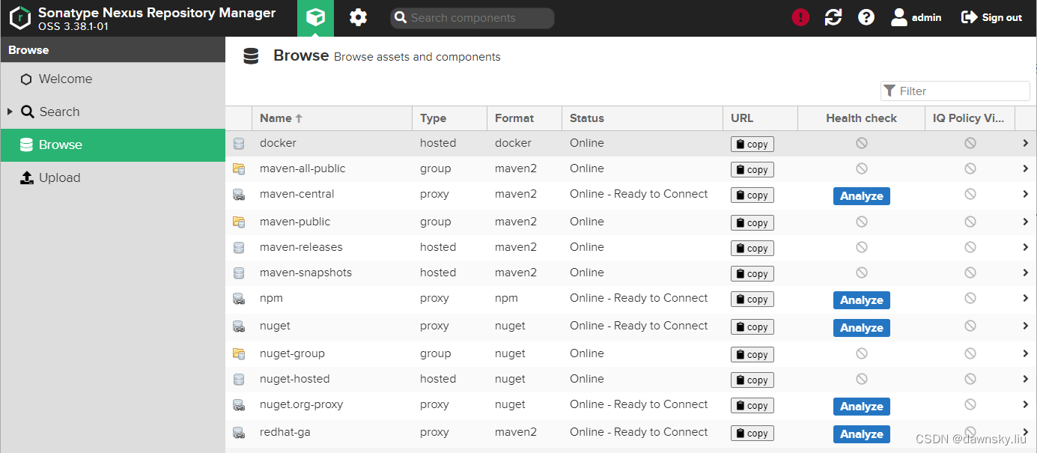The width and height of the screenshot is (1037, 453).
Task: Open the maven-snapshots row chevron
Action: tap(1025, 273)
